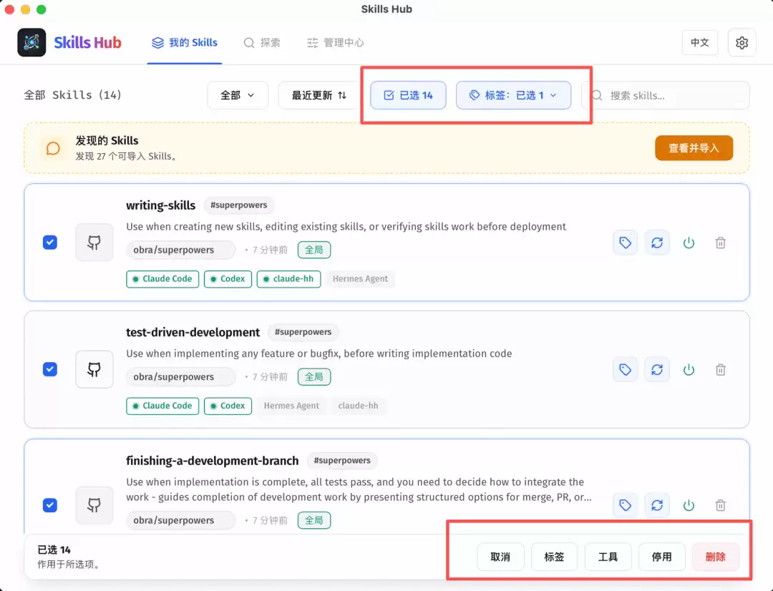Image resolution: width=773 pixels, height=591 pixels.
Task: Click the Skills Hub logo icon
Action: tap(31, 42)
